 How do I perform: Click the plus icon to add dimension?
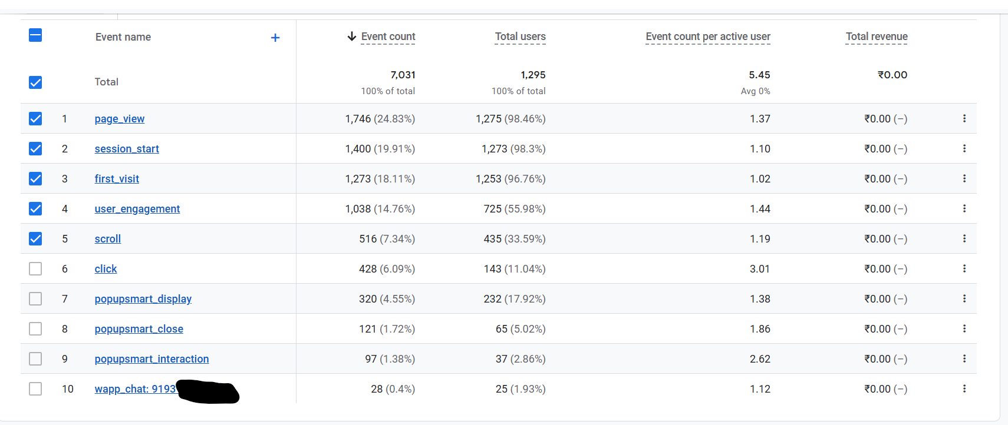[275, 38]
